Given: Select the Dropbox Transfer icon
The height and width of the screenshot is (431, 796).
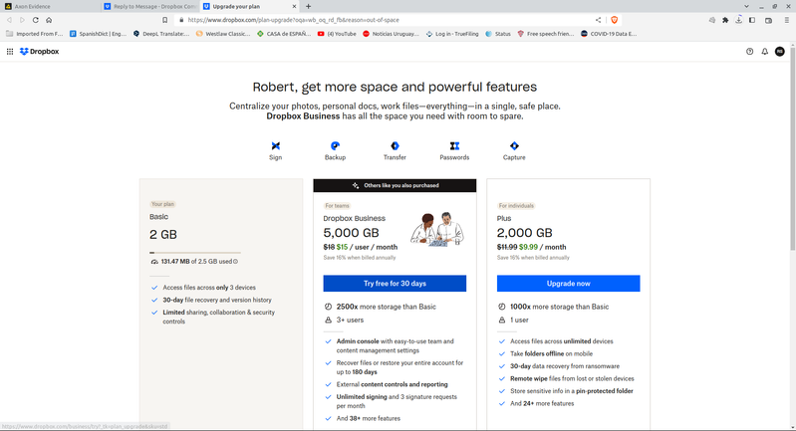Looking at the screenshot, I should (395, 146).
